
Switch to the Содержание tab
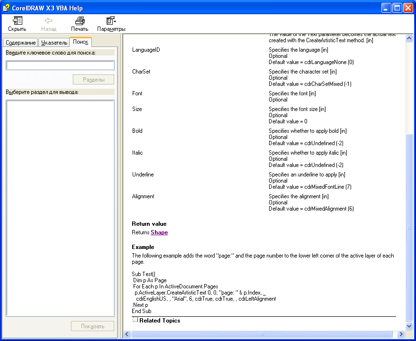(x=20, y=43)
